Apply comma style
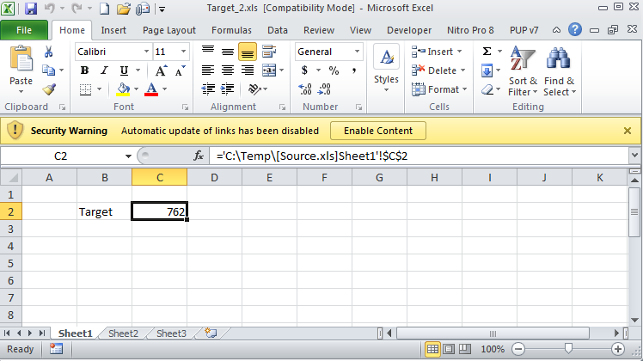 pos(353,70)
